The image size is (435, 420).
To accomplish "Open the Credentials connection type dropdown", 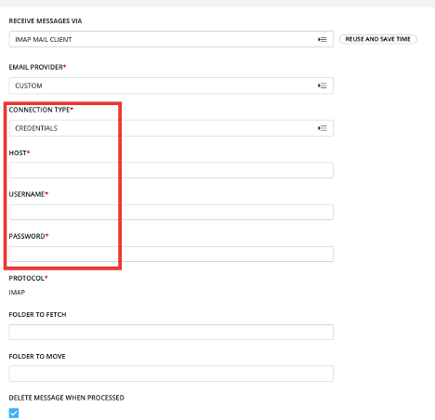I will click(x=171, y=128).
